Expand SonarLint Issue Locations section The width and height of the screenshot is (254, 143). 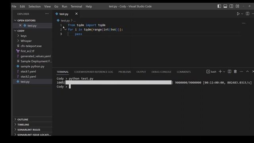click(33, 135)
